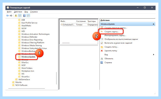Click the Windows Defender folder icon
Screen dimensions: 161x99
click(x=19, y=37)
